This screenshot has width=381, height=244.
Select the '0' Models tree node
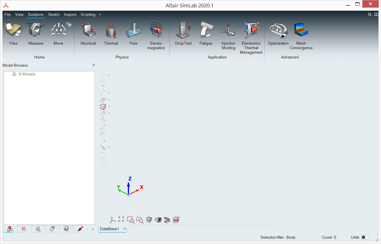click(24, 74)
